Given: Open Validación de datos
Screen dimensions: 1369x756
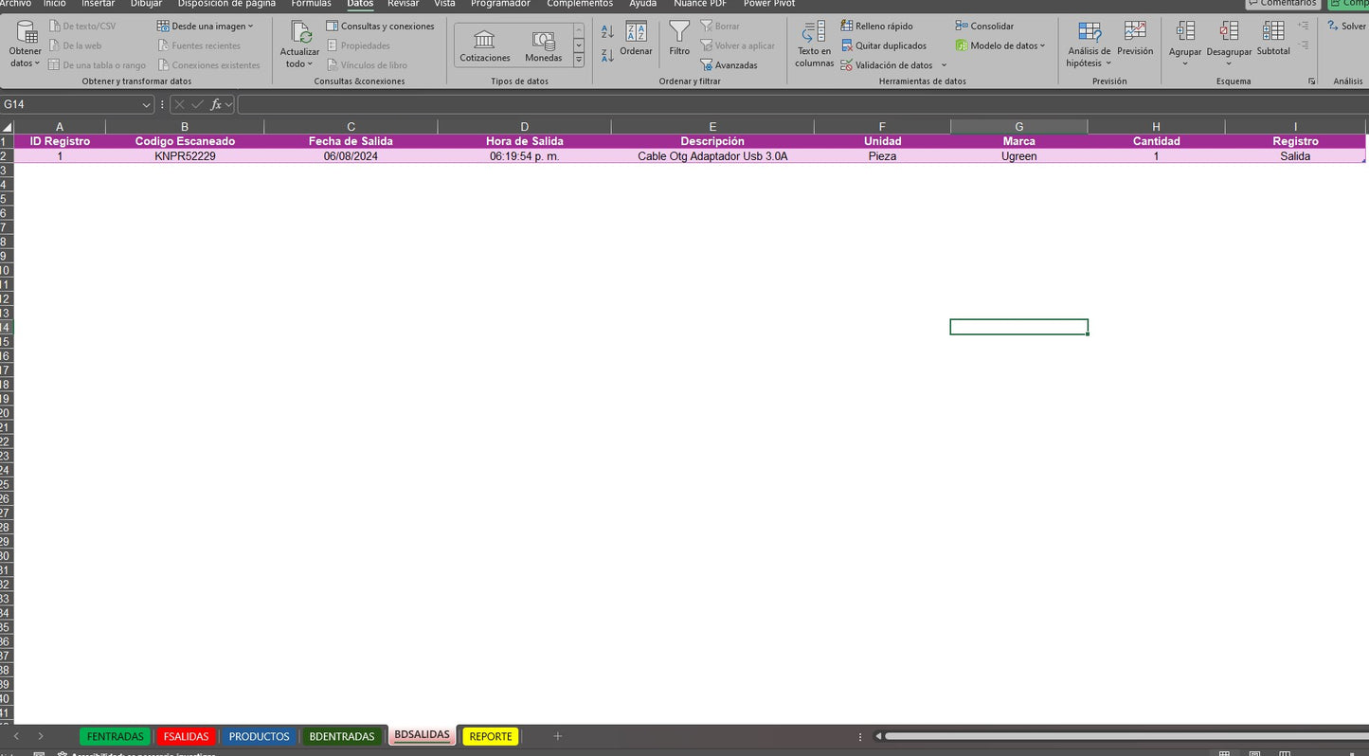Looking at the screenshot, I should coord(887,65).
